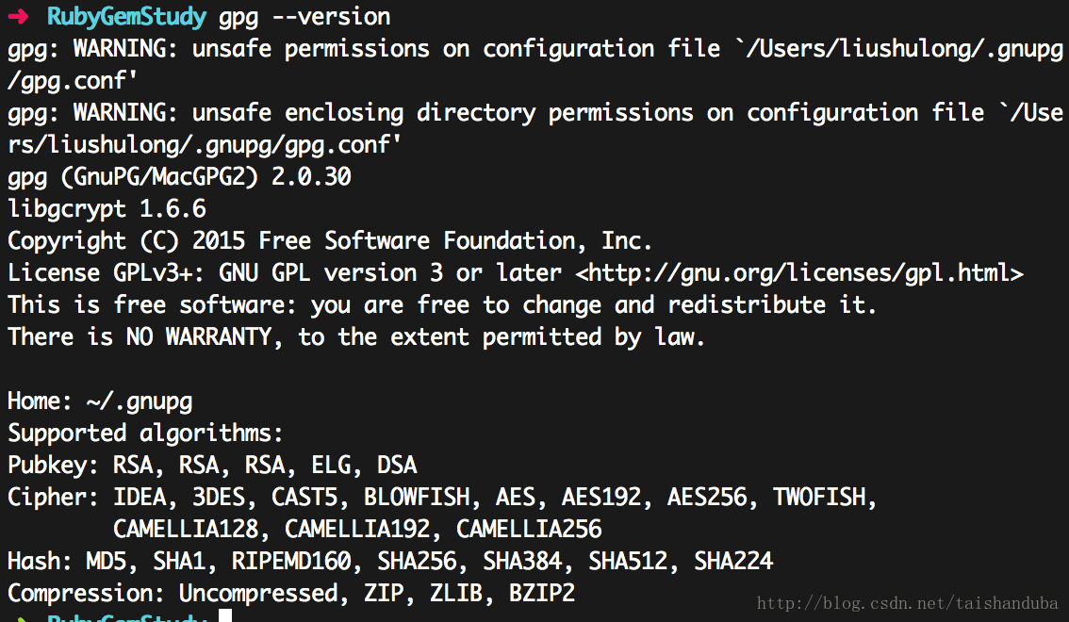Screen dimensions: 1069x622
Task: Click CAMELLIA256 in the Cipher list
Action: pyautogui.click(x=529, y=530)
